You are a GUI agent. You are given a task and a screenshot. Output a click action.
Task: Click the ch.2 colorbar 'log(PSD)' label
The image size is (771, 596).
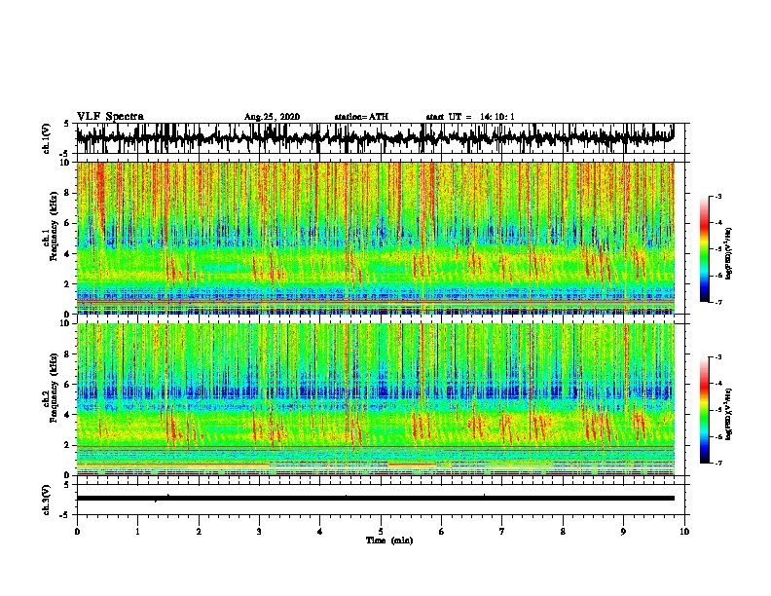pyautogui.click(x=729, y=414)
